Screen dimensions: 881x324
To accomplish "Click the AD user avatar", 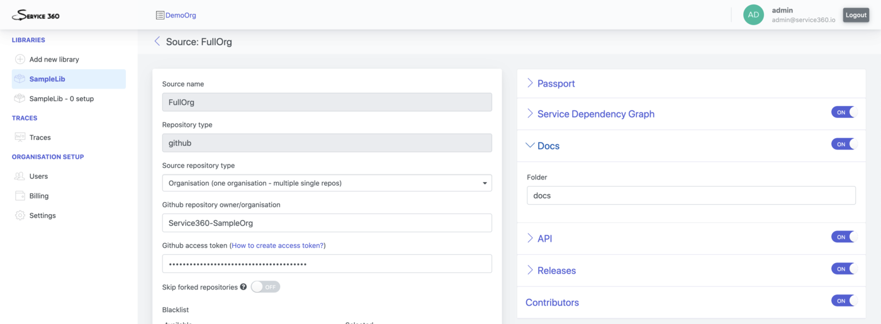I will point(753,15).
